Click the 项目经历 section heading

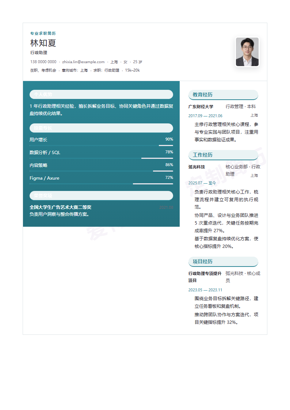(x=223, y=261)
